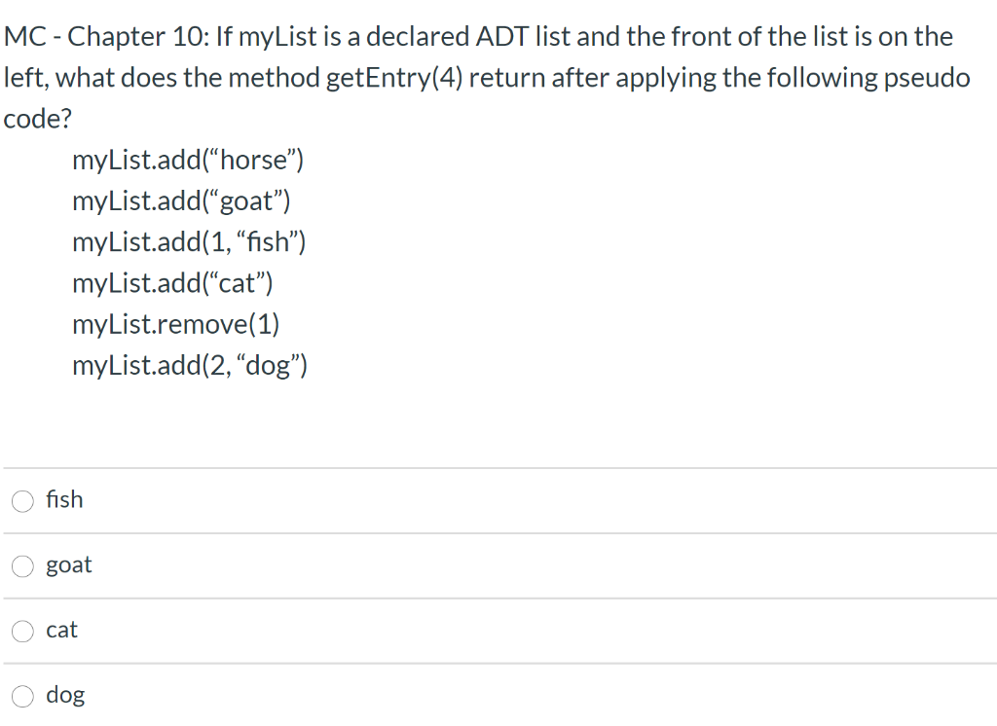The image size is (997, 726).
Task: Click the "goat" answer label text
Action: point(69,564)
